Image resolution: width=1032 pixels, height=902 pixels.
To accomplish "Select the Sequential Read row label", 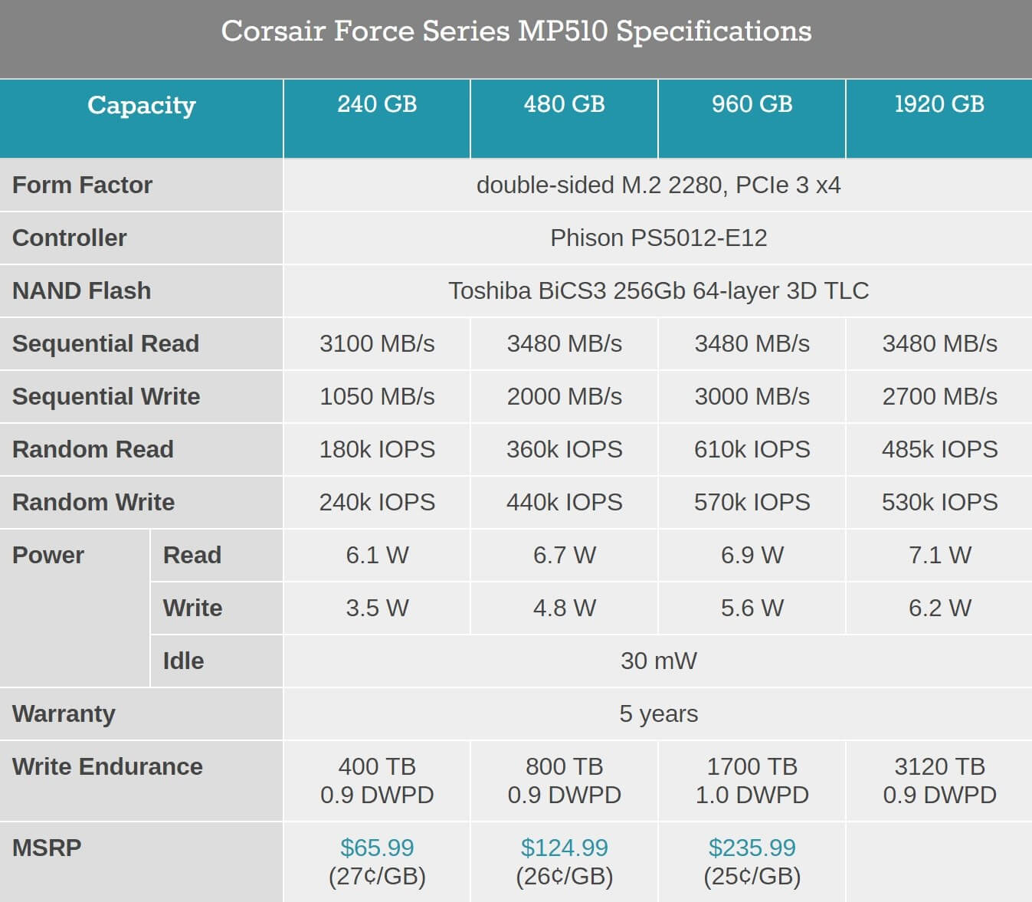I will pyautogui.click(x=106, y=344).
